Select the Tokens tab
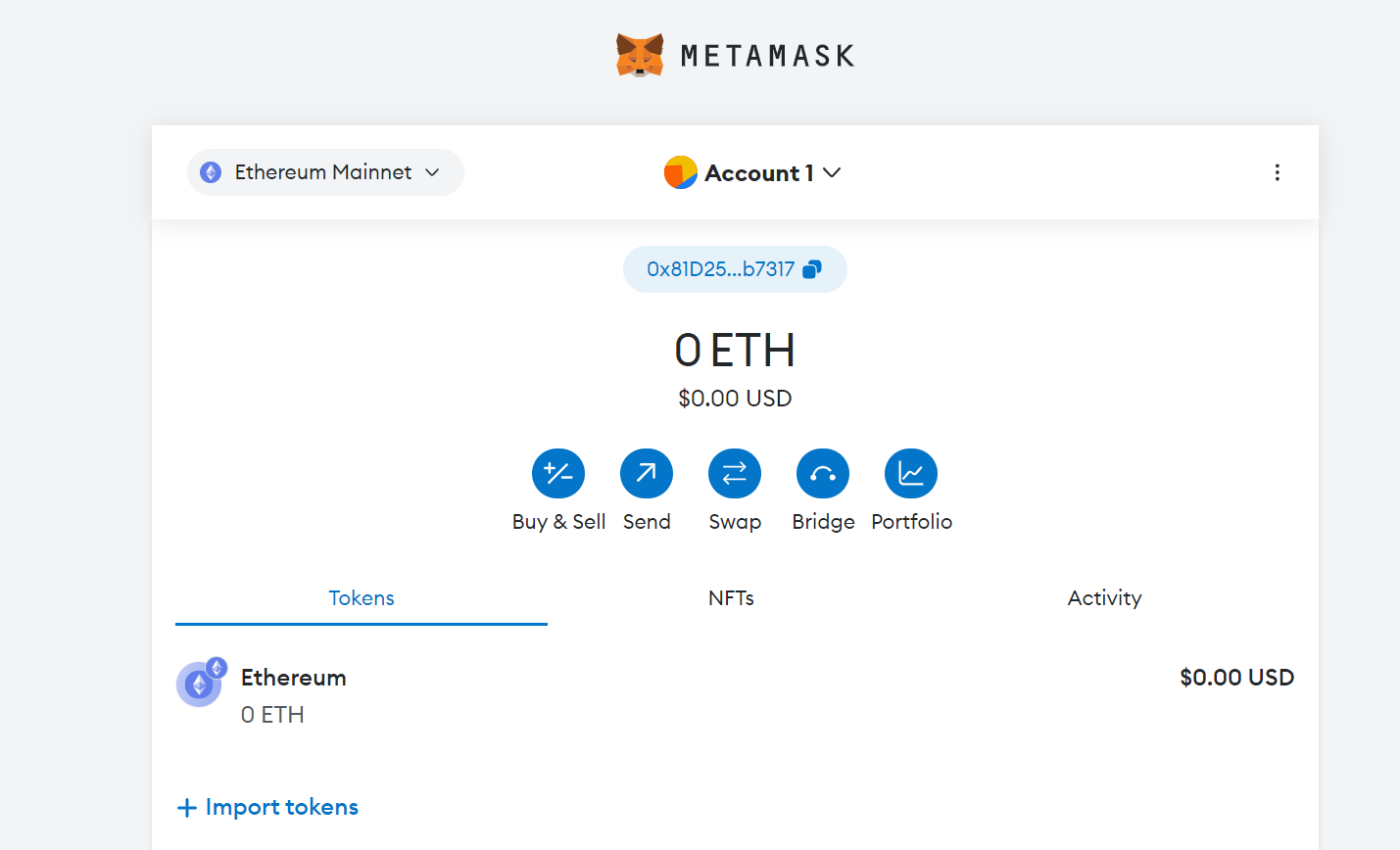 [x=362, y=598]
